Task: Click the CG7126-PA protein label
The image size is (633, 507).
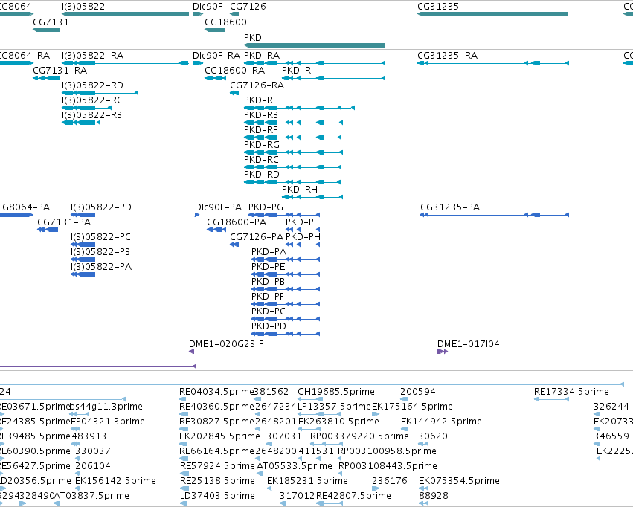Action: [x=257, y=236]
